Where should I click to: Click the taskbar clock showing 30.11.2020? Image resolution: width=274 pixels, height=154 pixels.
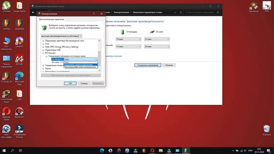click(x=259, y=151)
